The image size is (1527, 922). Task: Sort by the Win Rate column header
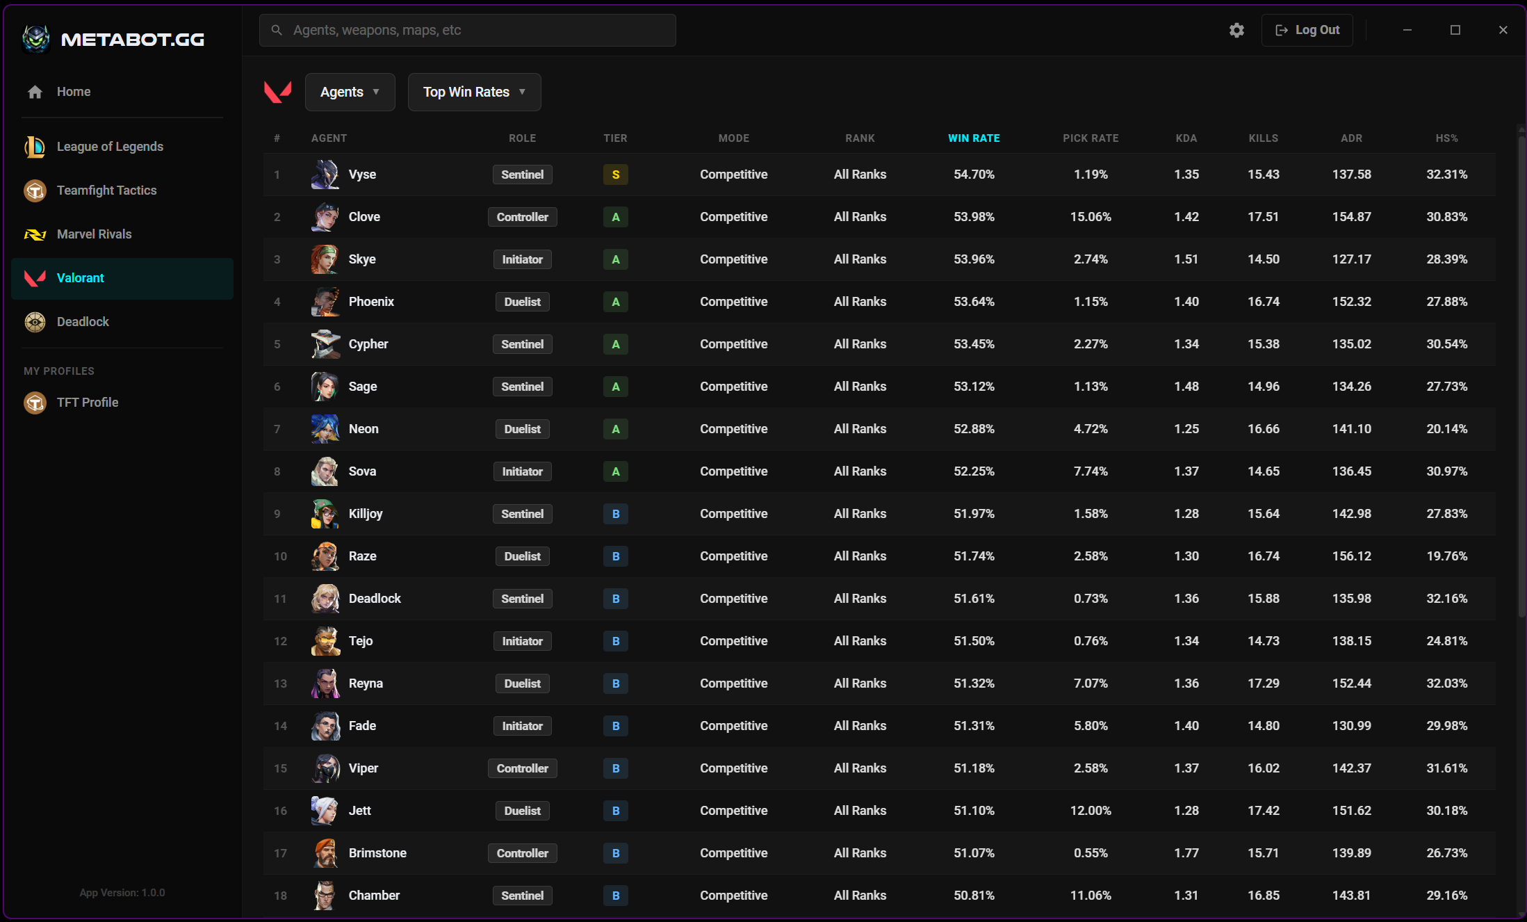coord(973,138)
